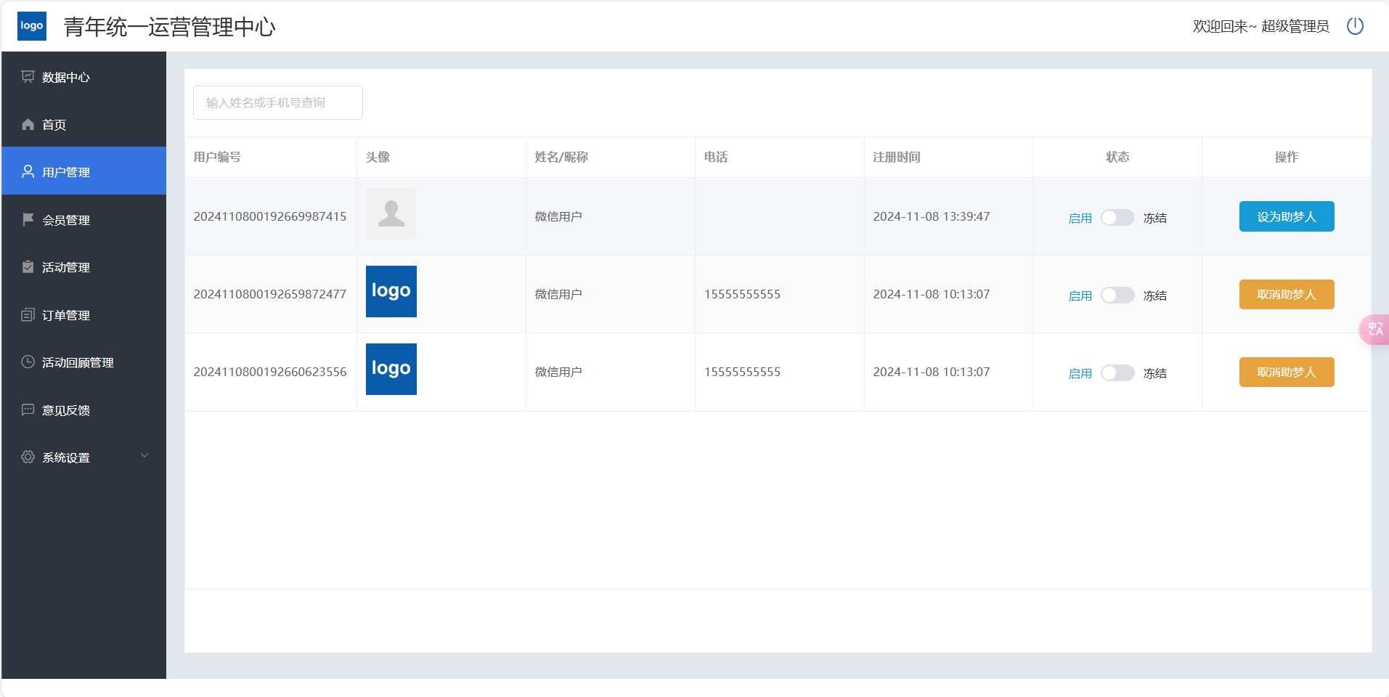Screen dimensions: 1389x697
Task: Click logo avatar of user ending 623556
Action: point(391,369)
